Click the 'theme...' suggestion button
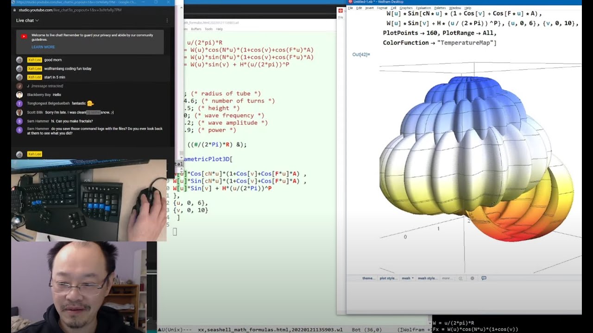This screenshot has width=593, height=333. [x=368, y=278]
